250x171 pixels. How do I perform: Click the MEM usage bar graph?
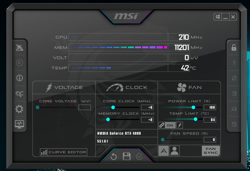pos(118,47)
